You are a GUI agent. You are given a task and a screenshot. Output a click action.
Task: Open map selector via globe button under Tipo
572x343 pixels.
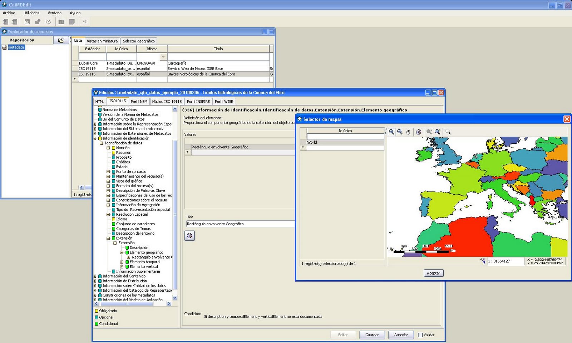click(189, 236)
